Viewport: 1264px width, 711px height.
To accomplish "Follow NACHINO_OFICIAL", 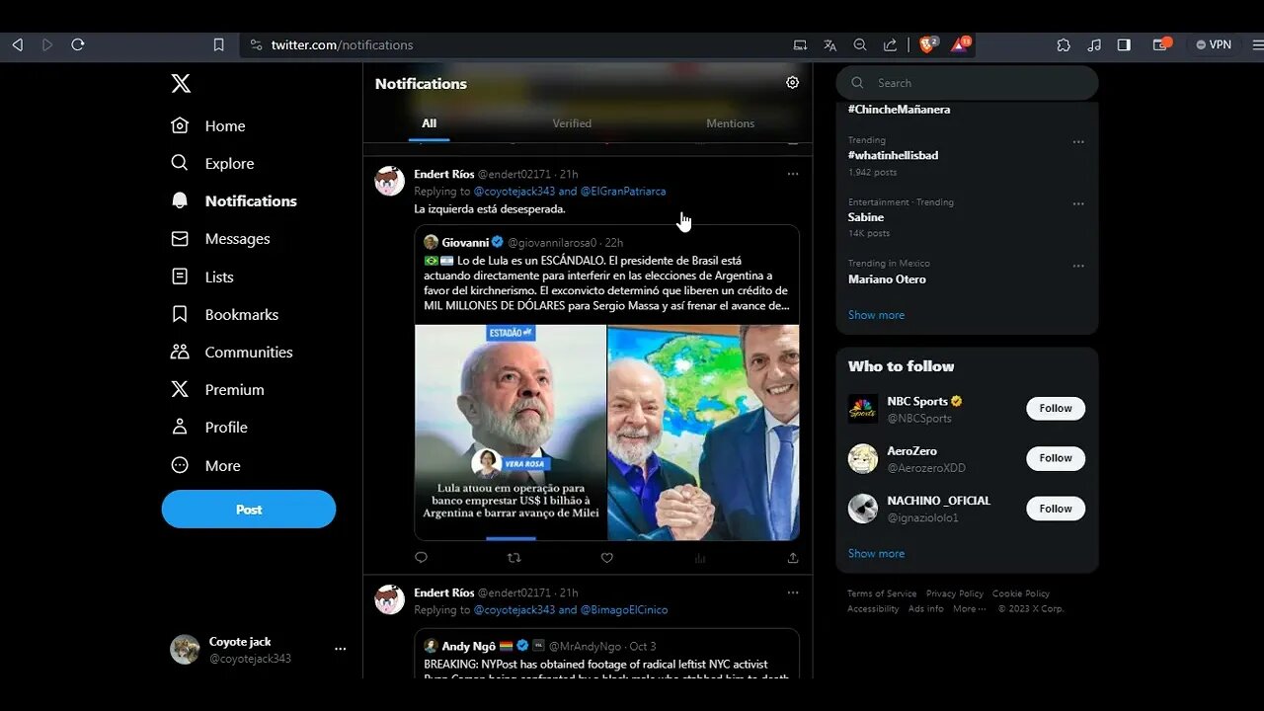I will tap(1056, 509).
